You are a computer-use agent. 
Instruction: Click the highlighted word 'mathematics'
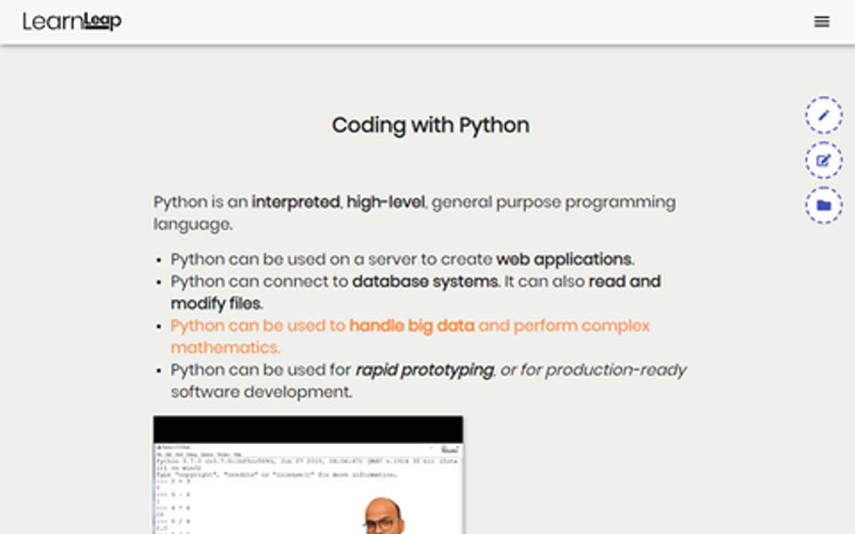click(224, 348)
